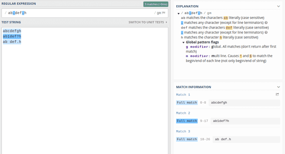This screenshot has height=154, width=285.
Task: Click the 18-26 position range
Action: click(205, 139)
